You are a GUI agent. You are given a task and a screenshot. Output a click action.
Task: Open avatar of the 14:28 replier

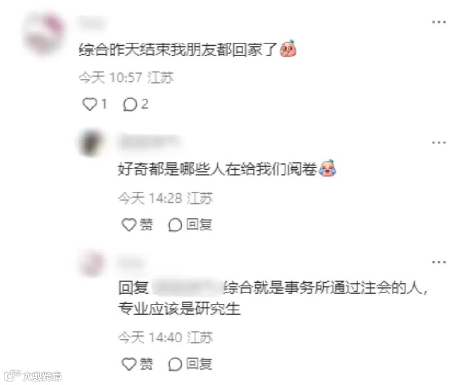click(x=91, y=143)
